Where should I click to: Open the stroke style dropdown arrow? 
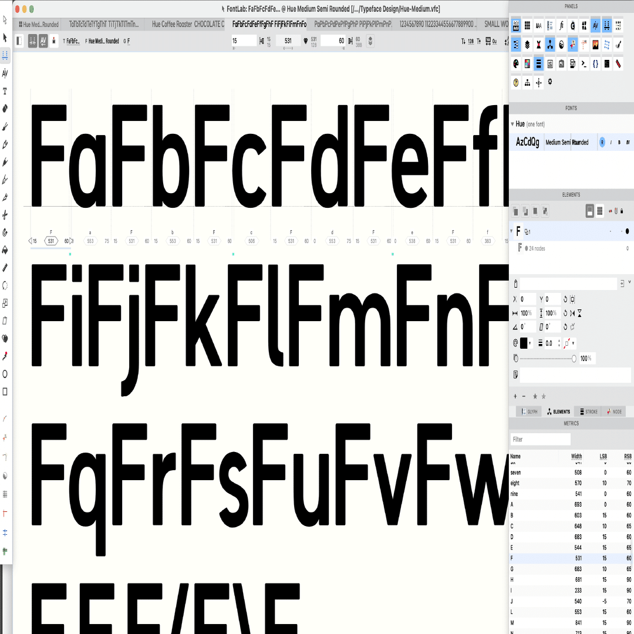click(573, 343)
